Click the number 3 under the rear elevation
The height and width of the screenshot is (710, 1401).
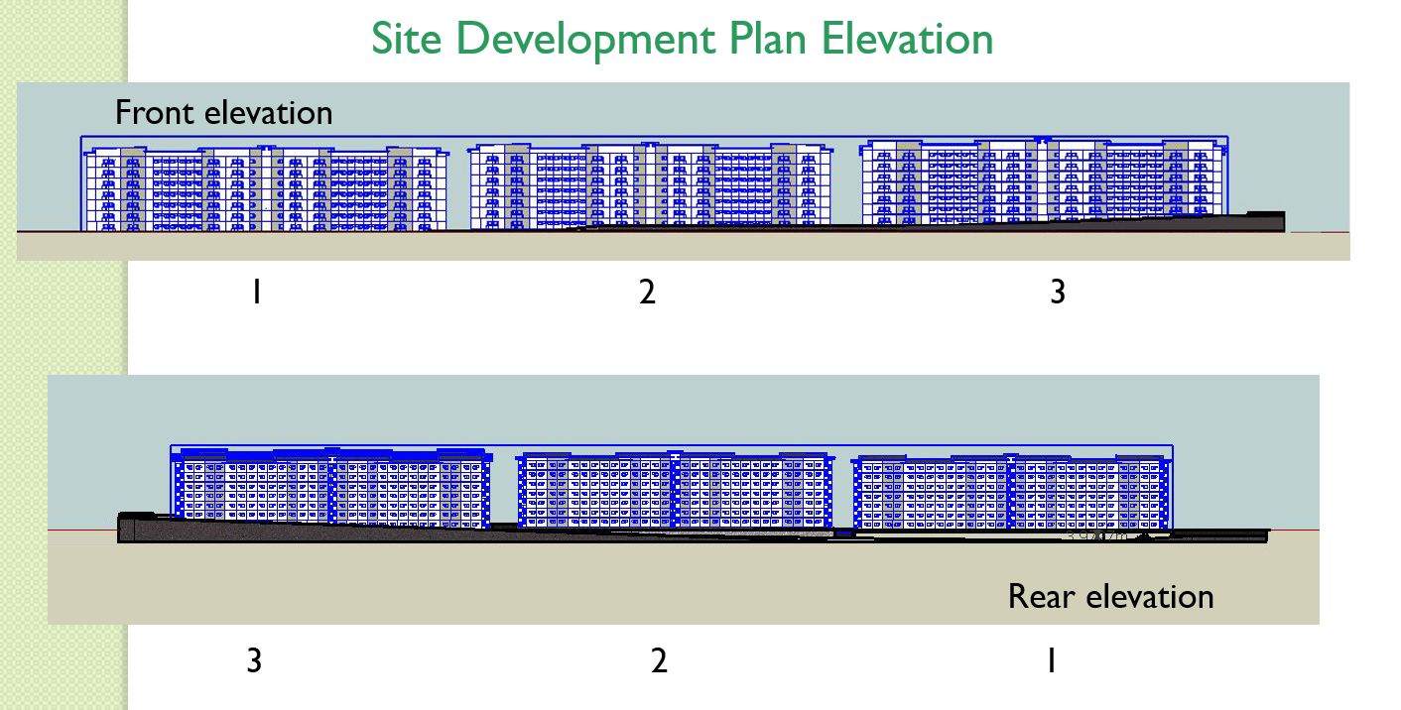[255, 657]
